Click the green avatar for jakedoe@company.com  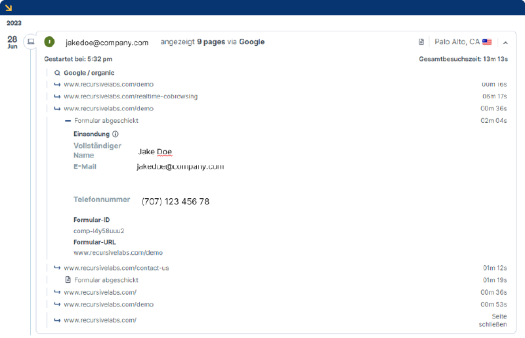pyautogui.click(x=50, y=42)
